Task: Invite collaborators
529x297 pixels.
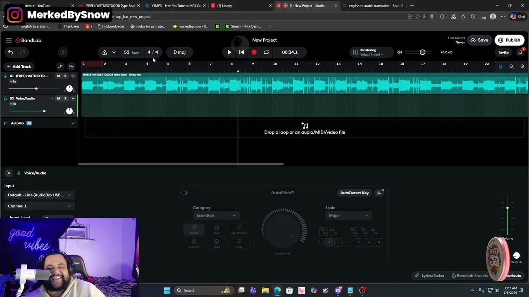Action: pyautogui.click(x=503, y=52)
